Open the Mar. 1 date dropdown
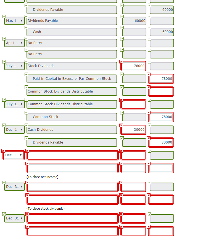The height and width of the screenshot is (238, 211). coord(14,21)
